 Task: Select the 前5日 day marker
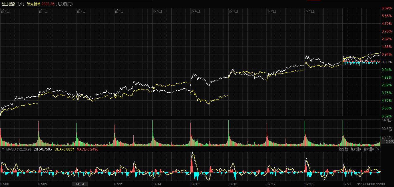pyautogui.click(x=157, y=11)
